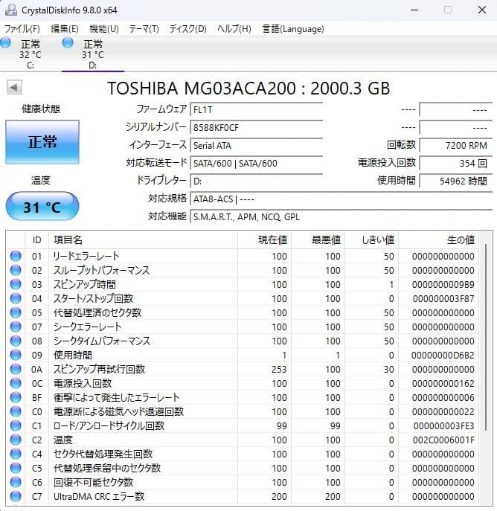The width and height of the screenshot is (497, 511).
Task: Click the しきい値 column header
Action: point(372,240)
